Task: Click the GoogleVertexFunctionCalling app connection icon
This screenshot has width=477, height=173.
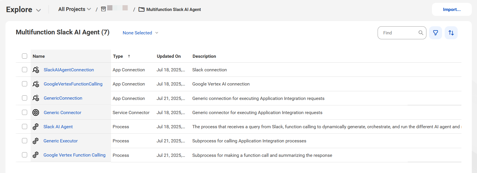Action: click(36, 84)
